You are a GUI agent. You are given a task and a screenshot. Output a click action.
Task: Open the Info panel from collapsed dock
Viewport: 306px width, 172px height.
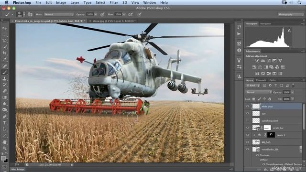click(x=239, y=50)
